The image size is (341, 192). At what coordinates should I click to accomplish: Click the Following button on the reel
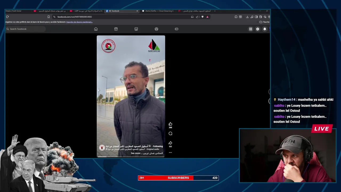[x=158, y=146]
